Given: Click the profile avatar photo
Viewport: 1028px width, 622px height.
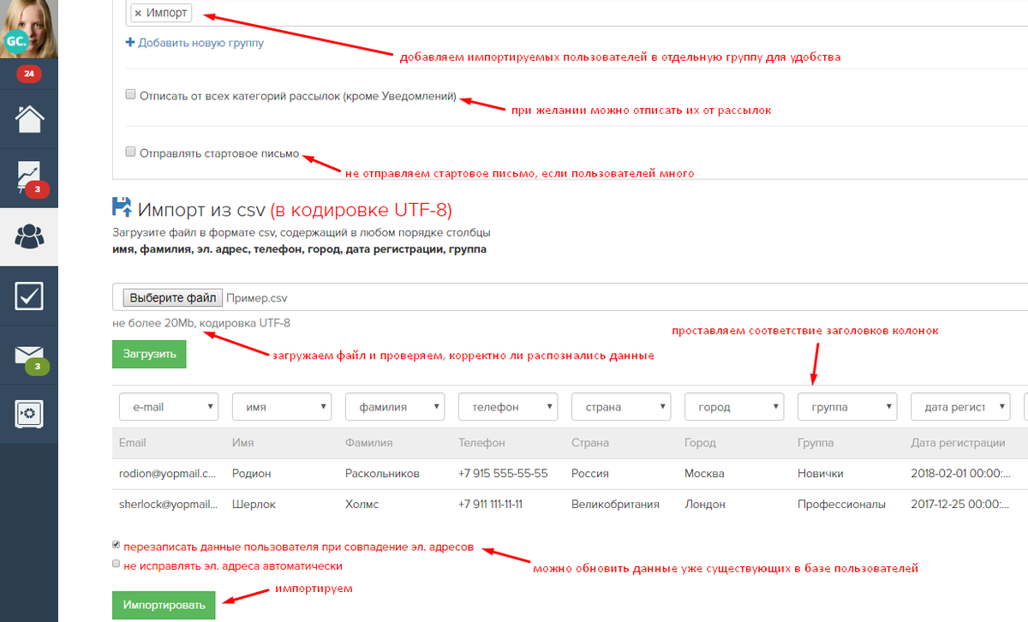Looking at the screenshot, I should [x=29, y=28].
